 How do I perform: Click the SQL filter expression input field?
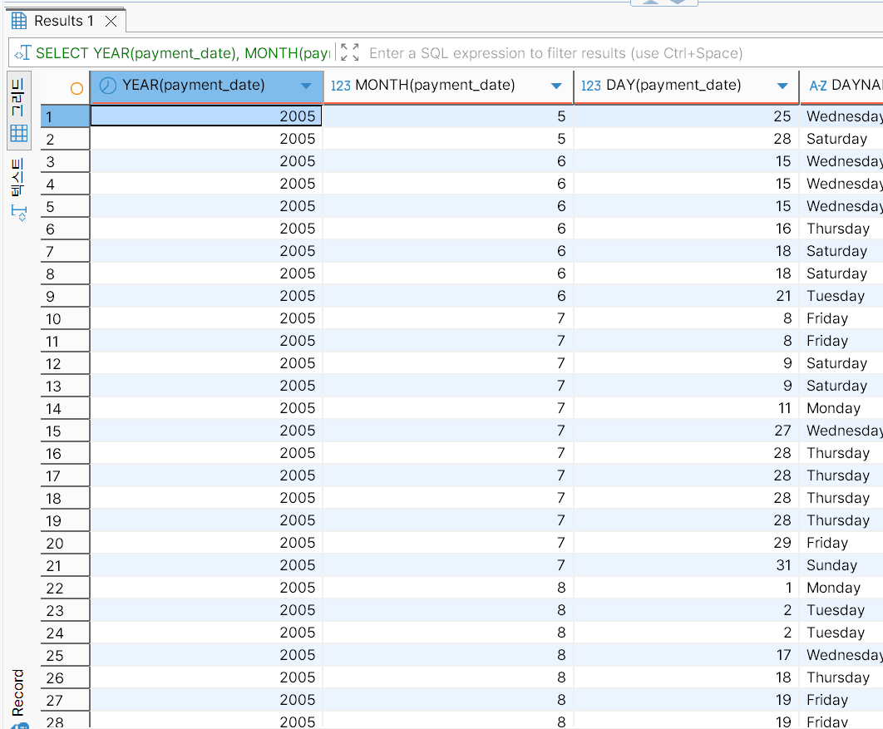(582, 53)
